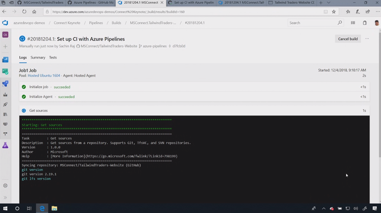Open Project settings gear icon
The image size is (381, 213).
pyautogui.click(x=5, y=185)
